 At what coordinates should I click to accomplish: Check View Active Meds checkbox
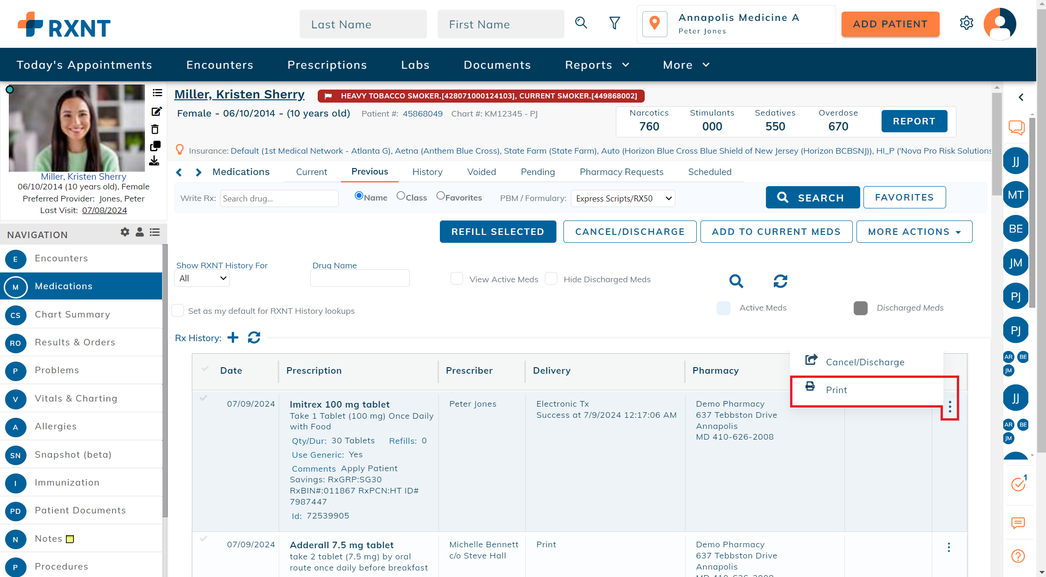click(x=457, y=279)
